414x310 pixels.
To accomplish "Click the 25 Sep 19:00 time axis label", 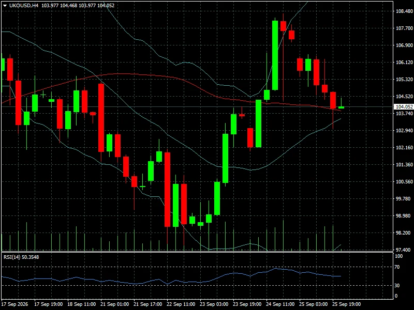I will (346, 304).
